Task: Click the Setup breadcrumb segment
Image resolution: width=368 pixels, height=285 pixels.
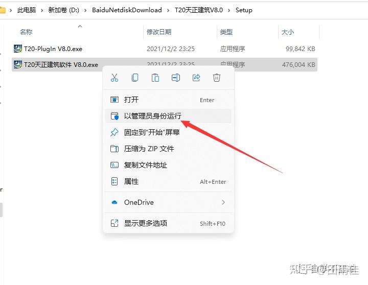Action: pyautogui.click(x=244, y=10)
